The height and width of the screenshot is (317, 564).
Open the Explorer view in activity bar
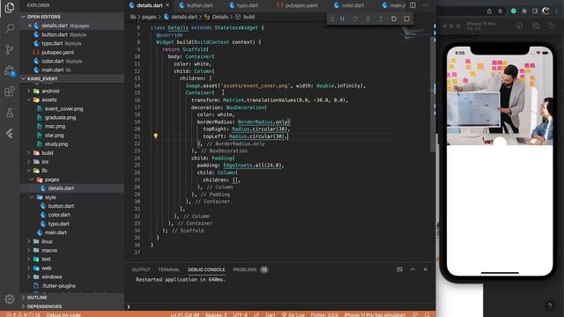click(10, 7)
